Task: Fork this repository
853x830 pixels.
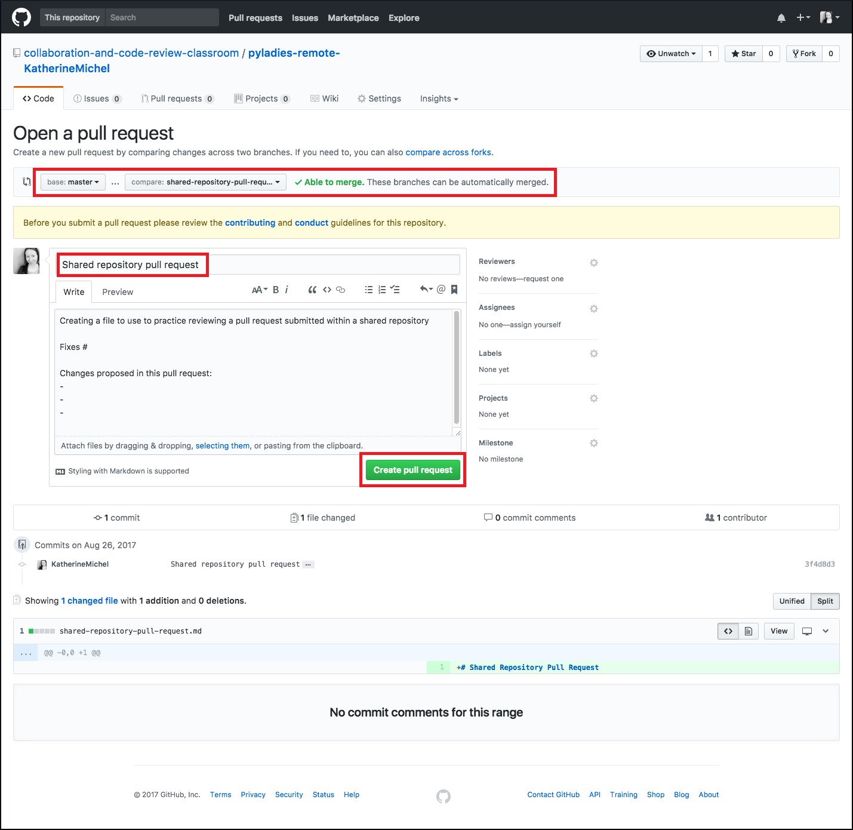Action: [x=804, y=54]
